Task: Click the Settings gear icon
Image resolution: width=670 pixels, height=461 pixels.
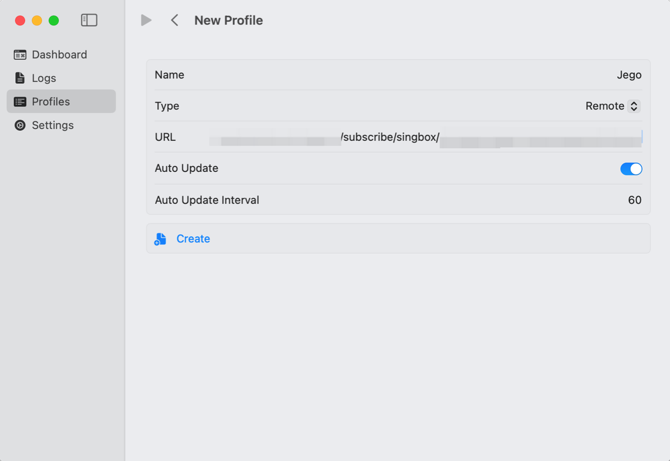Action: click(x=20, y=125)
